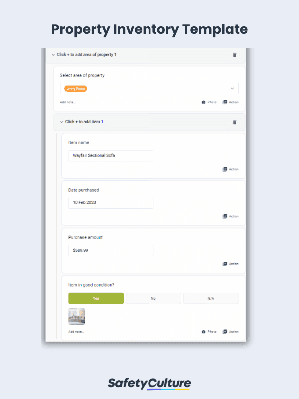Click the '10 Feb 2020' date purchased field
This screenshot has width=299, height=399.
pyautogui.click(x=110, y=203)
